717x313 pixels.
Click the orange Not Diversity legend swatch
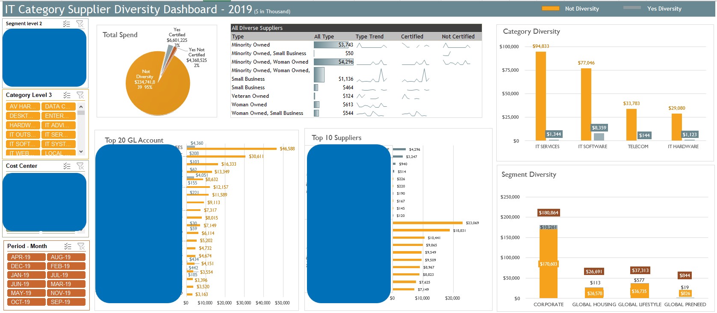550,9
